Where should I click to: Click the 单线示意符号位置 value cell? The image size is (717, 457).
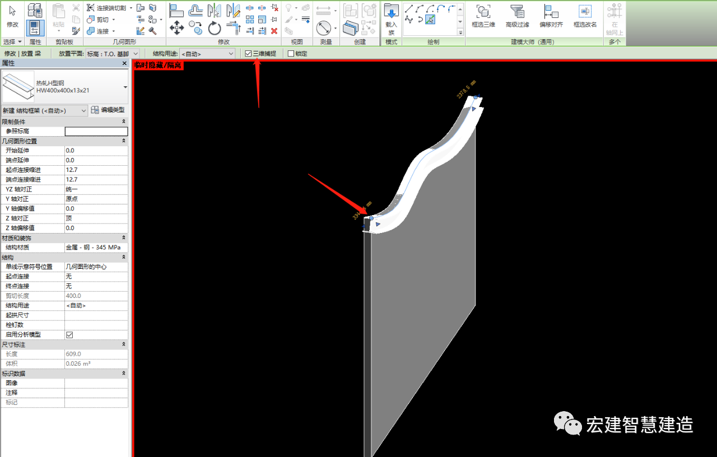click(x=96, y=267)
